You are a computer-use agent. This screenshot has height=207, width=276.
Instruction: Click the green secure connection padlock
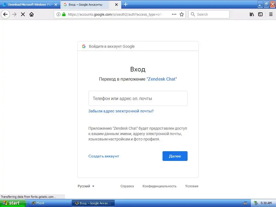[64, 14]
